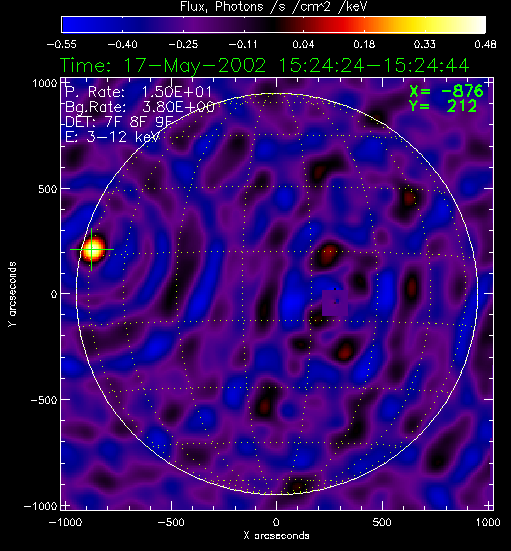The image size is (511, 551).
Task: Click the P. Rate 1.50E+01 label
Action: (x=139, y=92)
